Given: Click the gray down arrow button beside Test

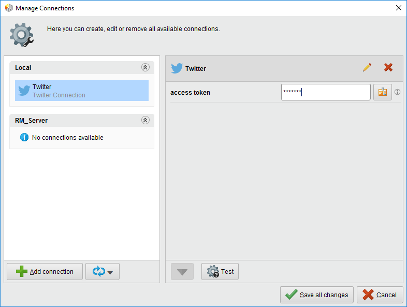Looking at the screenshot, I should click(x=182, y=272).
